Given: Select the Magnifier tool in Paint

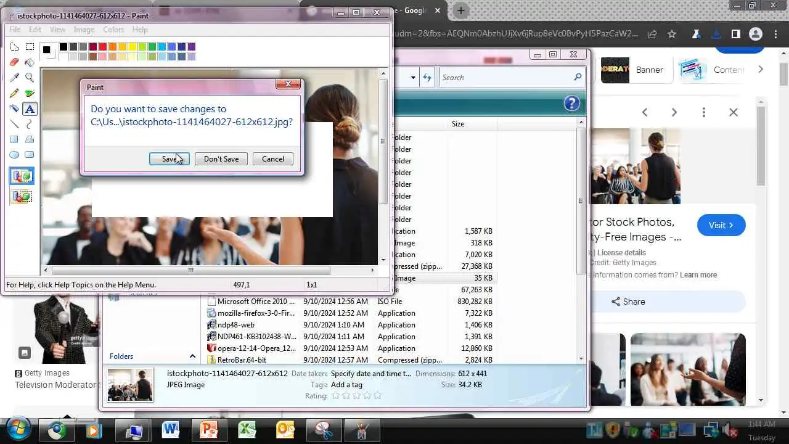Looking at the screenshot, I should 30,78.
